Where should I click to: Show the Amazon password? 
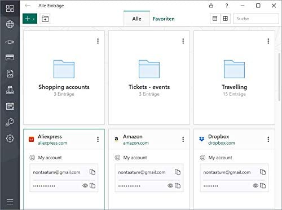(170, 186)
